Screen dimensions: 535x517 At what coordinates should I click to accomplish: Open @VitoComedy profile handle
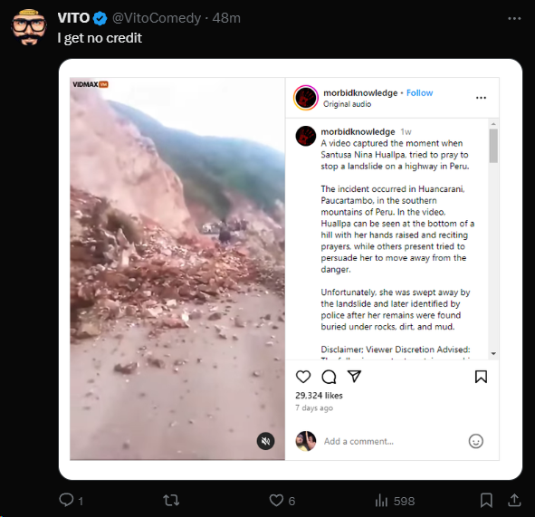pyautogui.click(x=157, y=18)
